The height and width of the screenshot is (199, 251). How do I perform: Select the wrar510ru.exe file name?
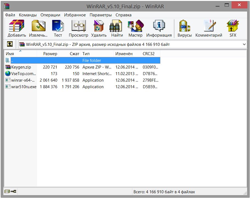tap(24, 87)
